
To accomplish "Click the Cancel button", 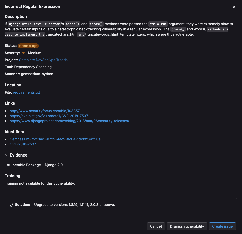I will click(156, 226).
